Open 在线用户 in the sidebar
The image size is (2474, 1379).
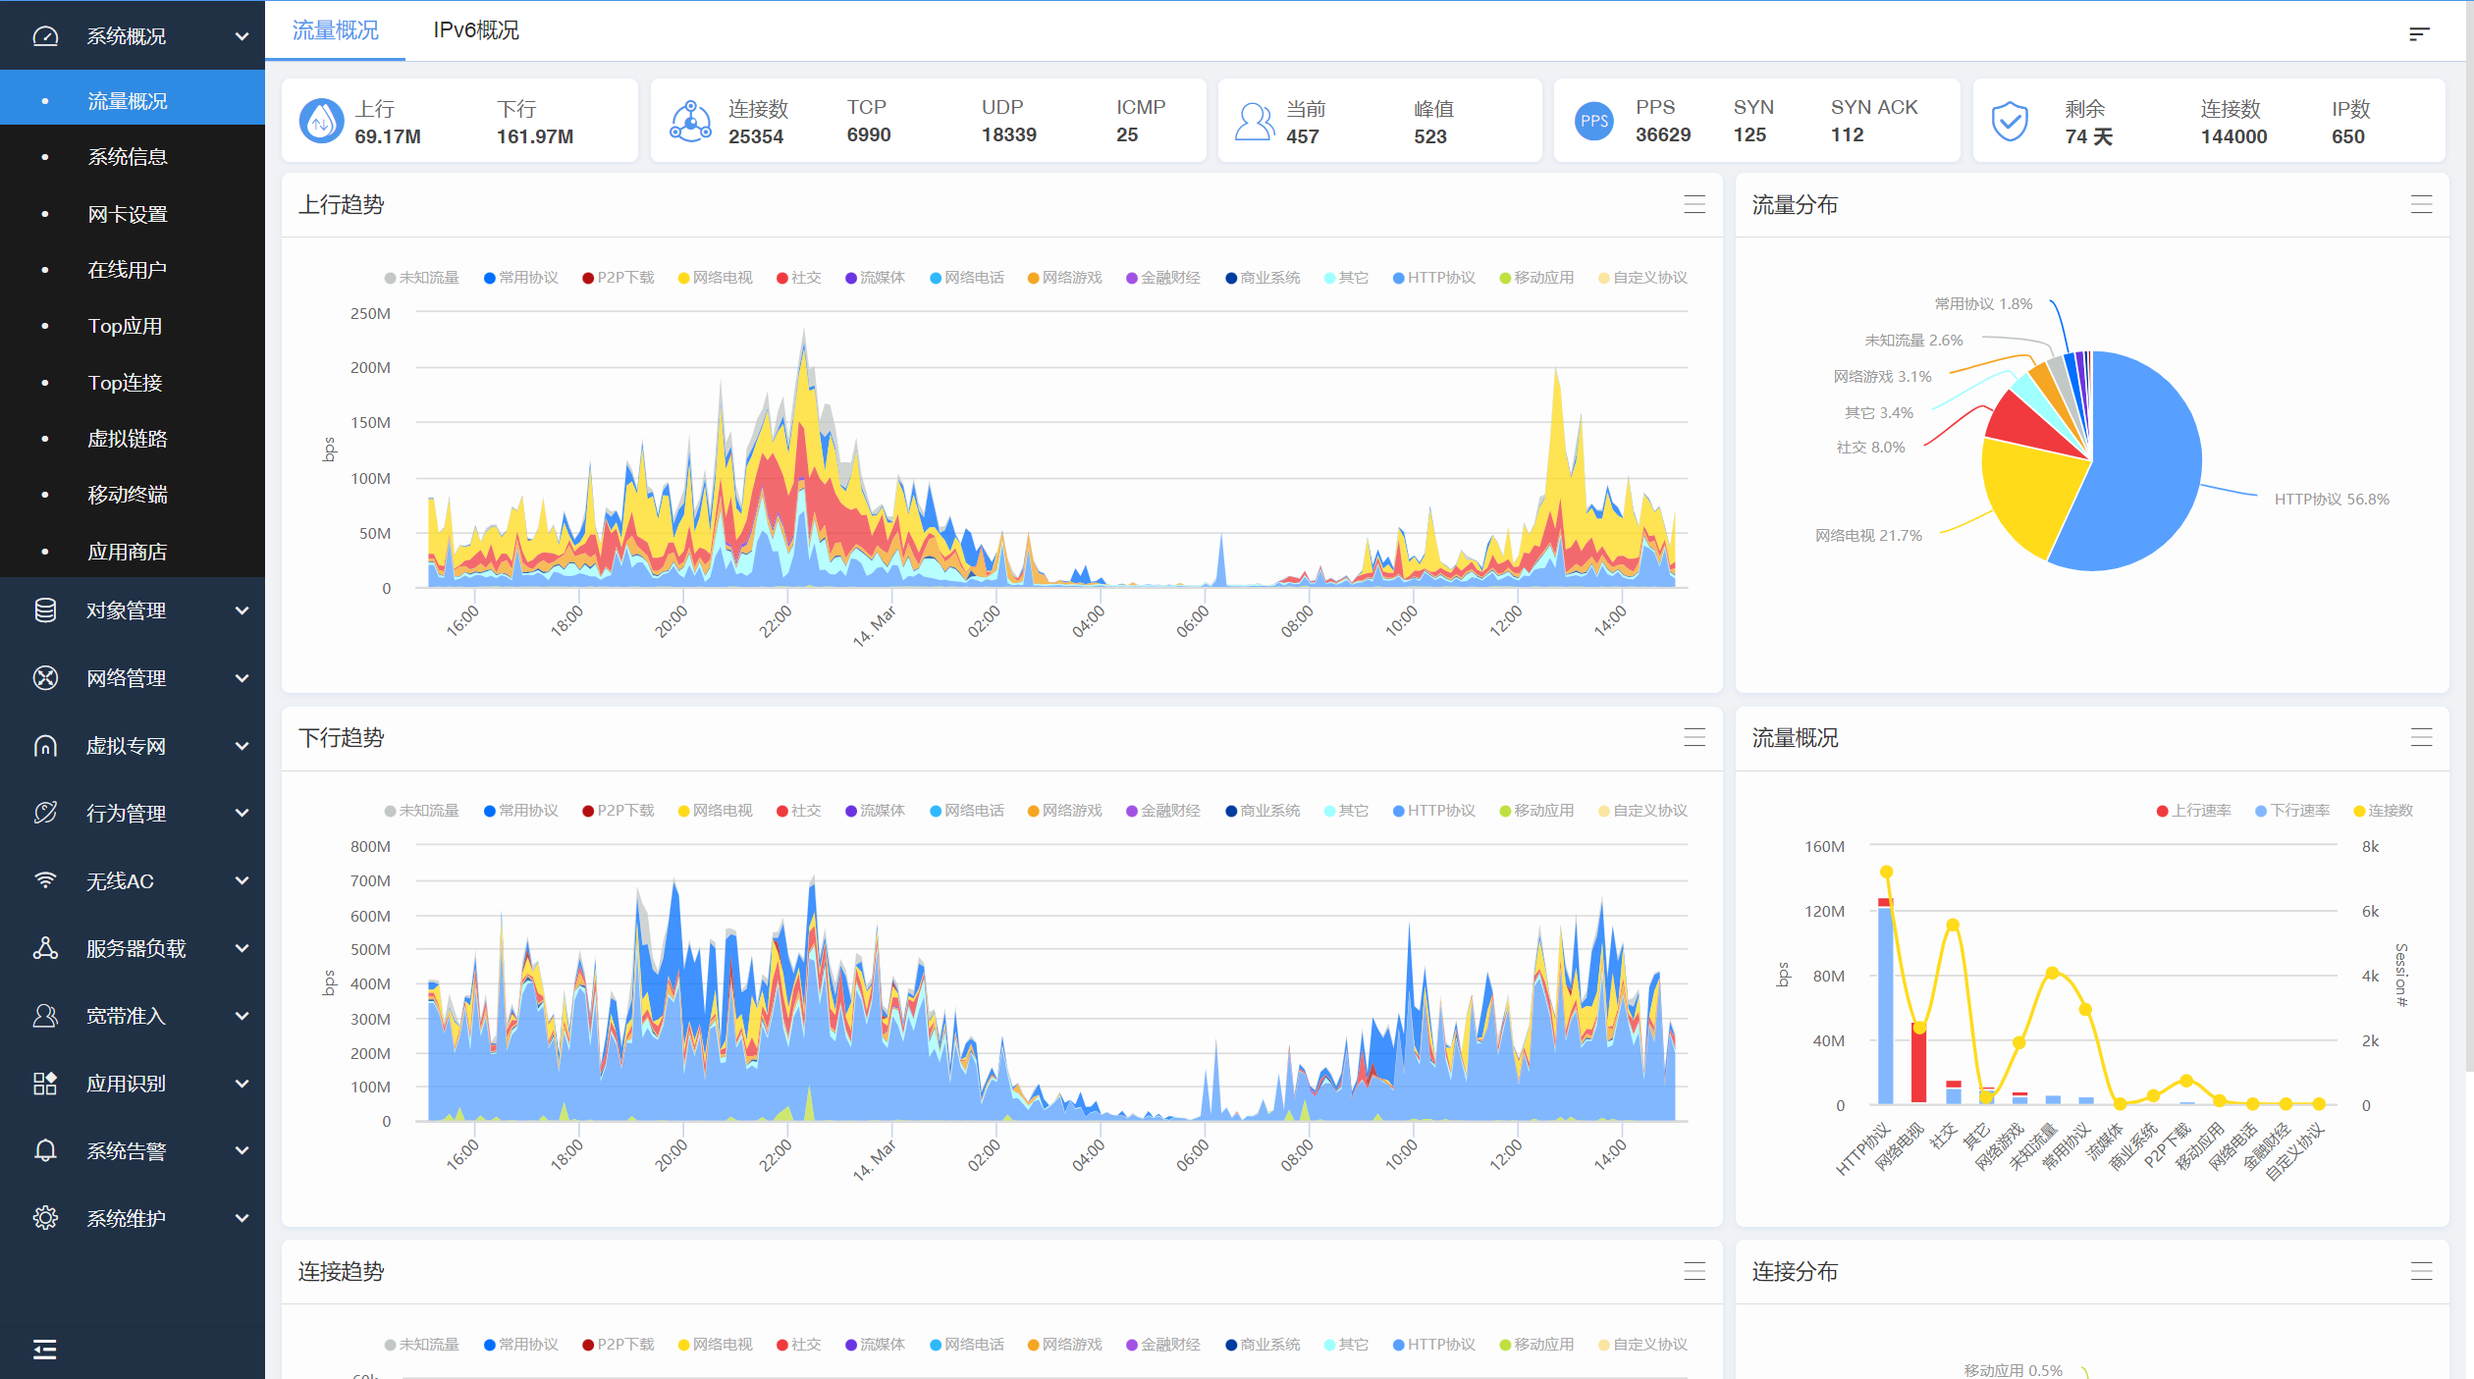[x=127, y=270]
